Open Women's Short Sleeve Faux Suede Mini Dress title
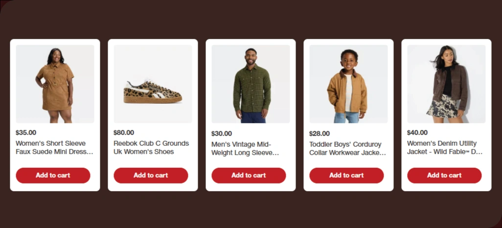This screenshot has width=502, height=228. [54, 148]
